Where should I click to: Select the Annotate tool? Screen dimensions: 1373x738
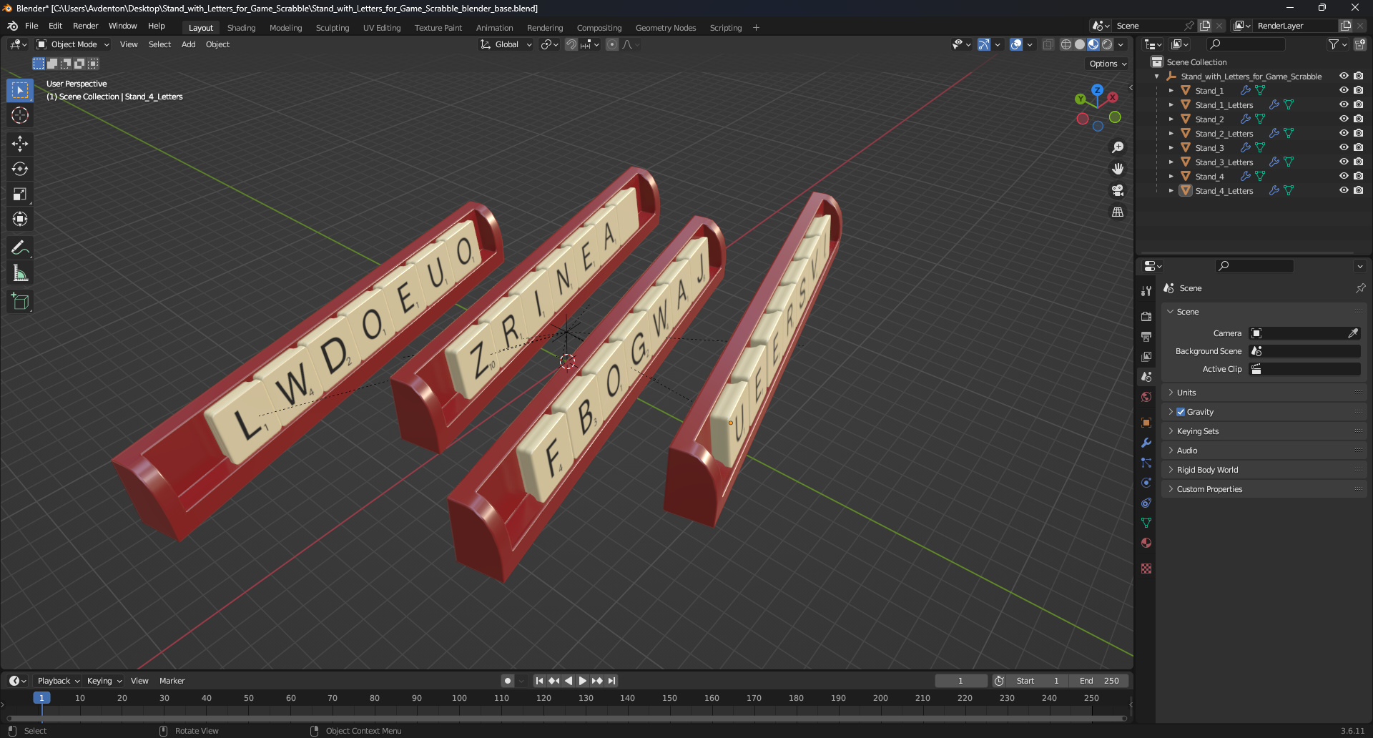click(20, 248)
